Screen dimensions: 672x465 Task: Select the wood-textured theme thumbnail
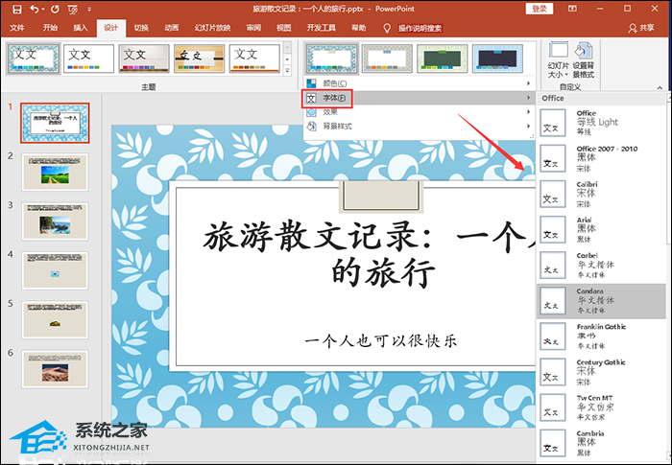200,58
